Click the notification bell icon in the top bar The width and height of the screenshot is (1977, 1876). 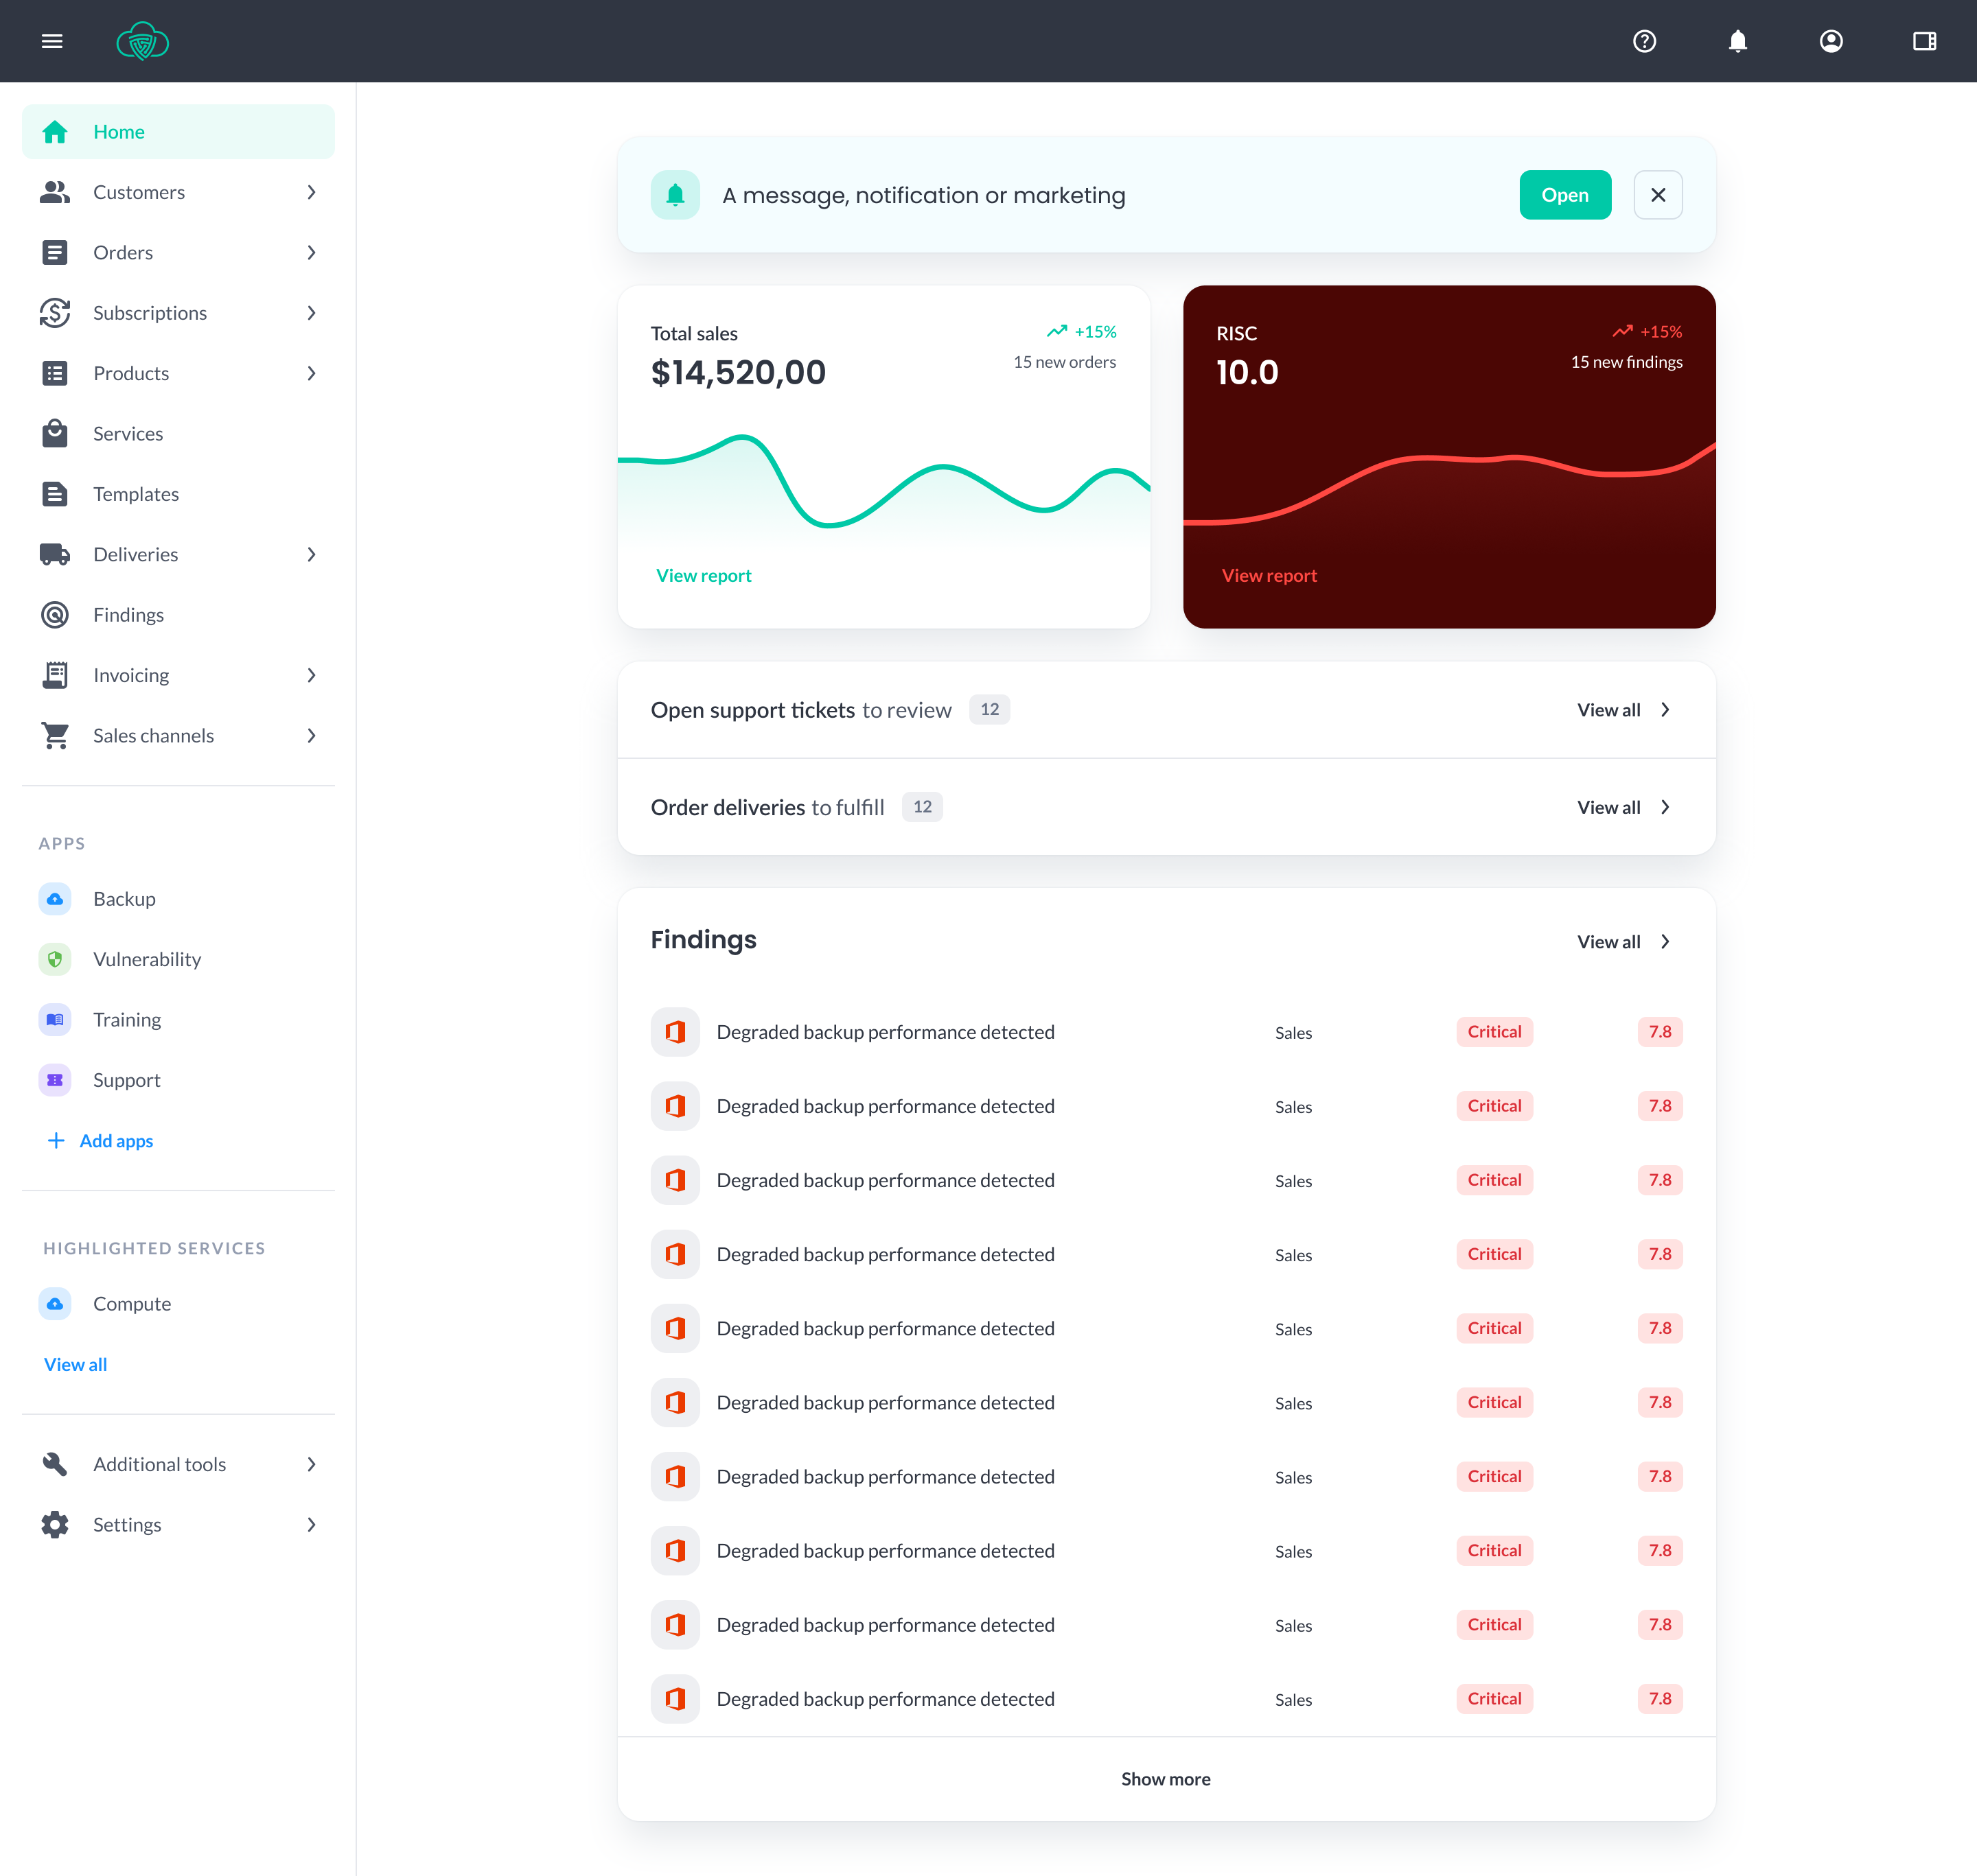point(1738,41)
